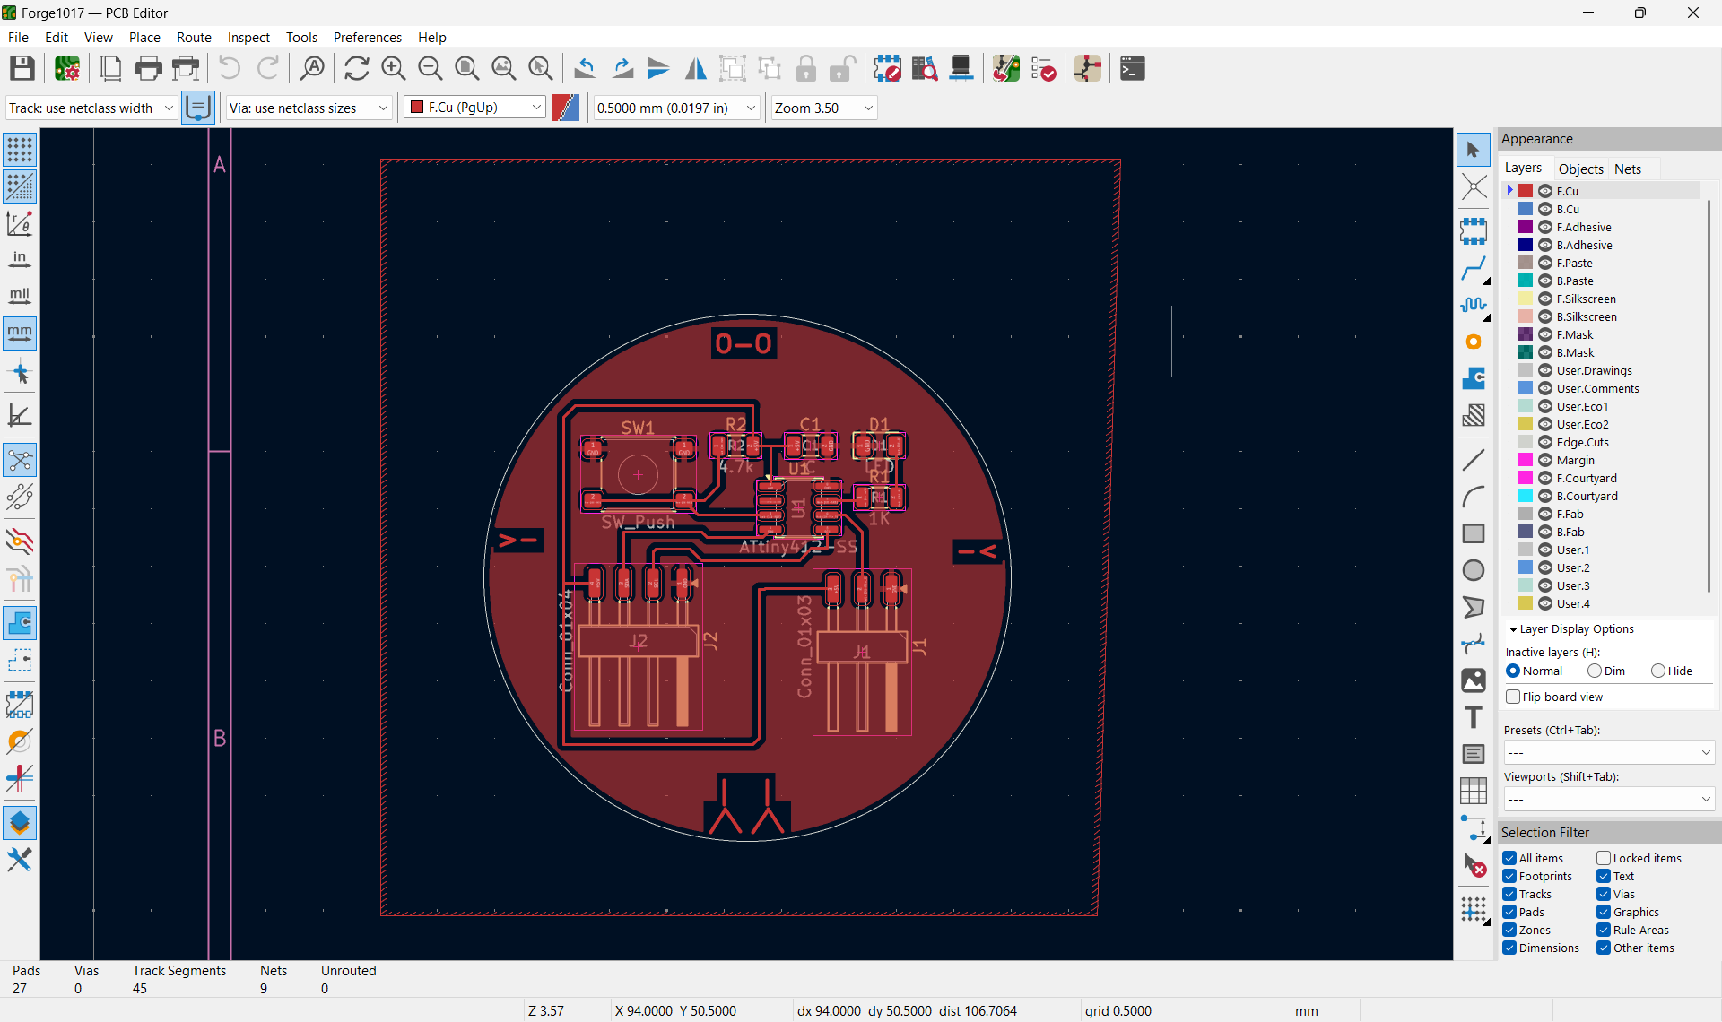
Task: Select the Route tracks tool
Action: pos(1473,268)
